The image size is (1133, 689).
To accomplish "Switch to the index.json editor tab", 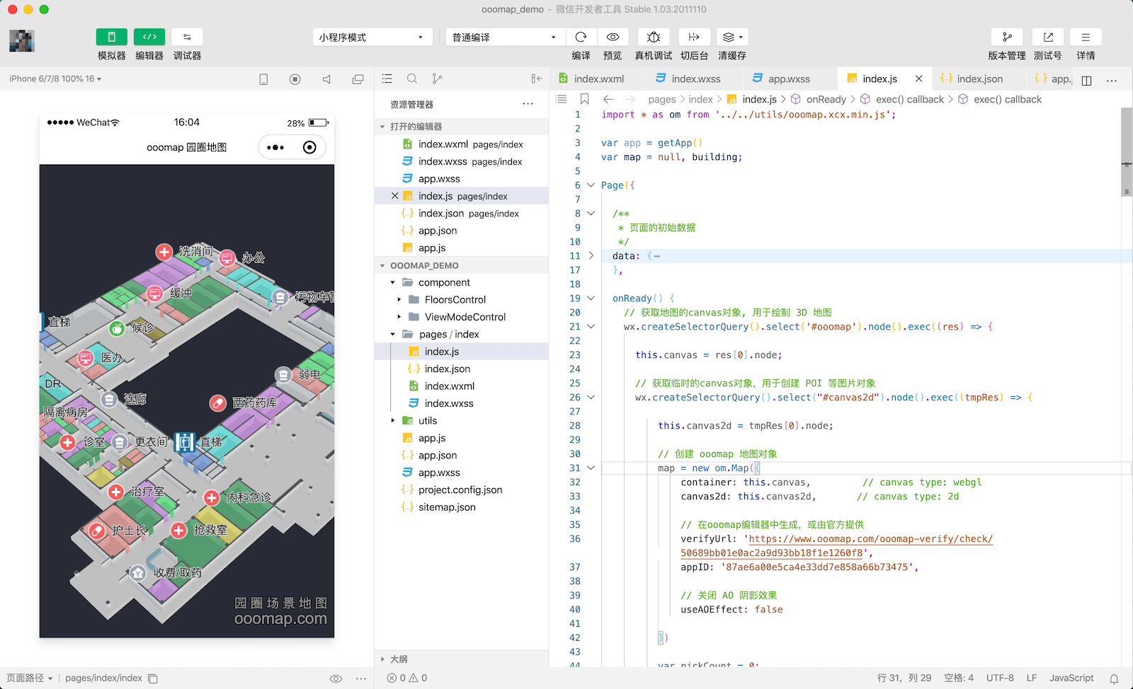I will [x=978, y=79].
